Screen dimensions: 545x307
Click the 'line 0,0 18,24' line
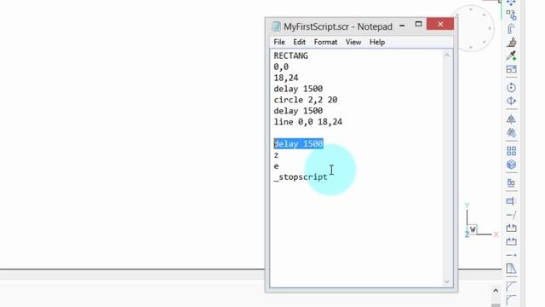[308, 122]
